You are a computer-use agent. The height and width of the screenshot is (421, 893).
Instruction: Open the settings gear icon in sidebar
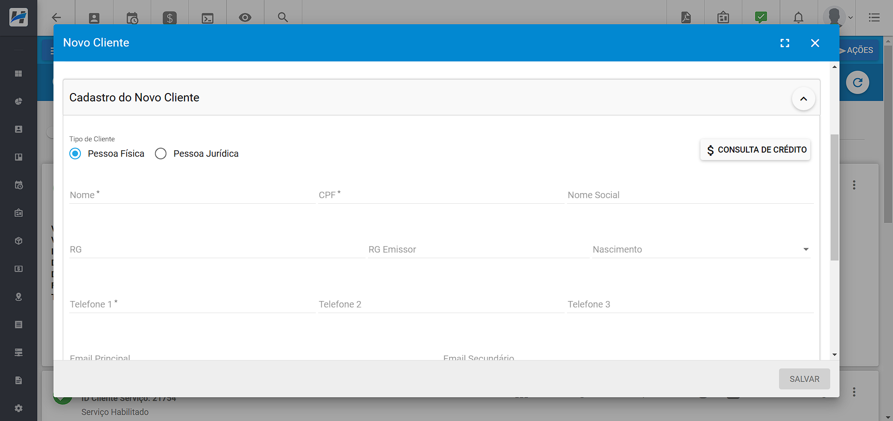[x=19, y=408]
